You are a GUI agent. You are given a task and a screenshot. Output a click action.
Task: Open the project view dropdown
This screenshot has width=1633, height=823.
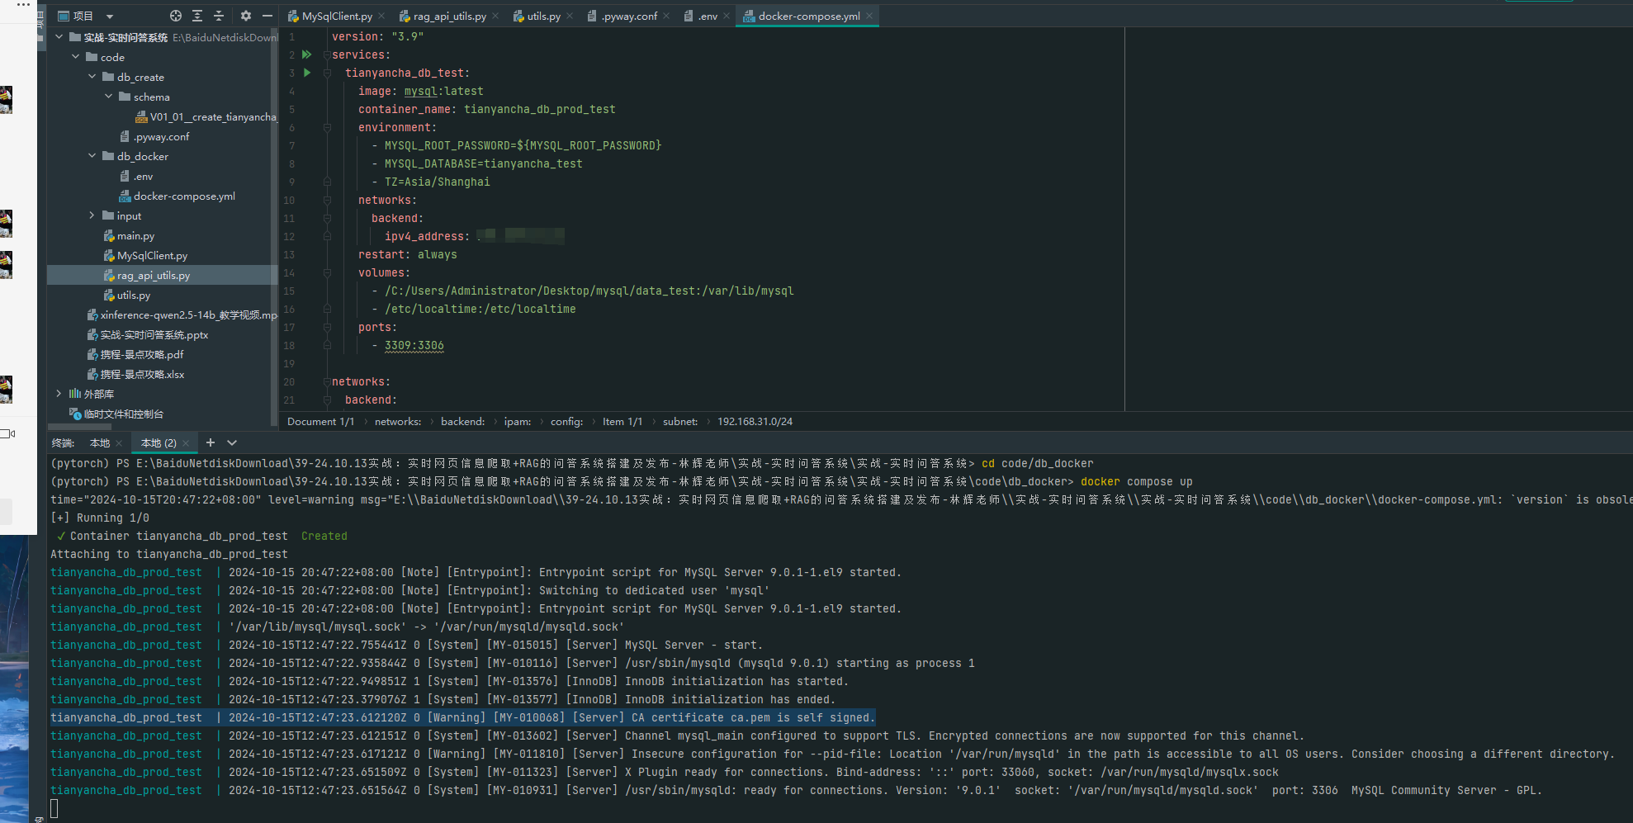110,17
